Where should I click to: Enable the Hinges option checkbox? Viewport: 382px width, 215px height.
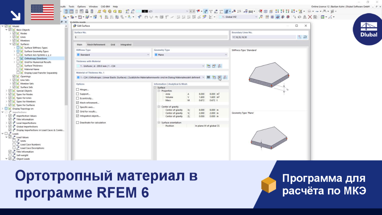(x=78, y=90)
